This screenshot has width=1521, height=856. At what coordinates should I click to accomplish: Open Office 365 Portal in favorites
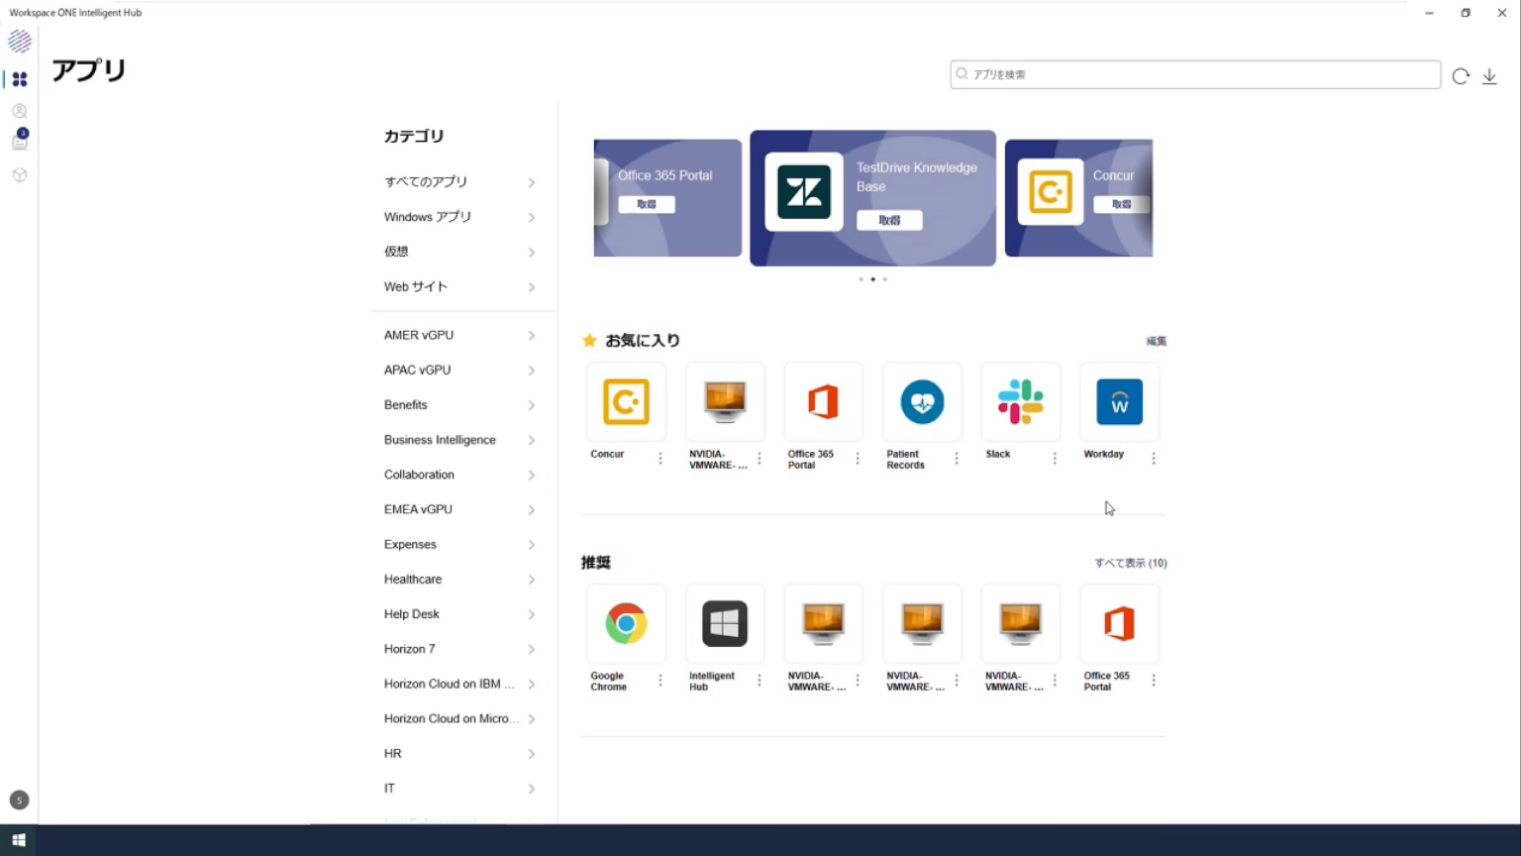pos(823,402)
